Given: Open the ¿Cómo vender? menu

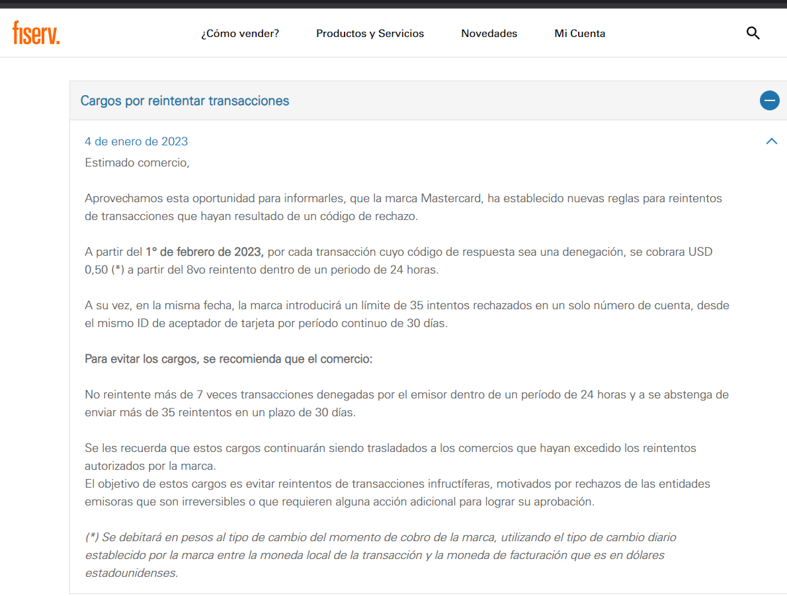Looking at the screenshot, I should click(x=240, y=34).
